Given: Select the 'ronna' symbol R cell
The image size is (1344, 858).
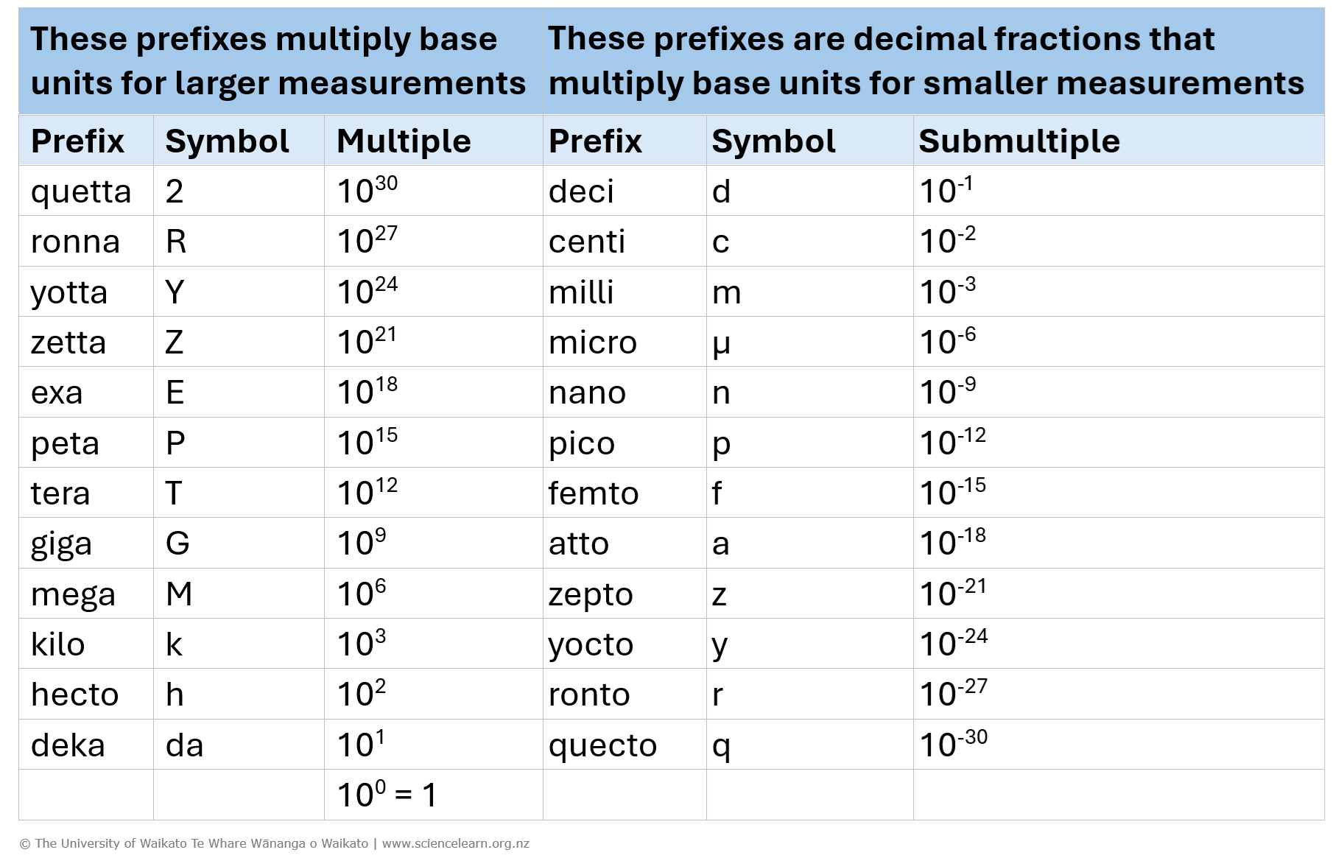Looking at the screenshot, I should tap(176, 242).
